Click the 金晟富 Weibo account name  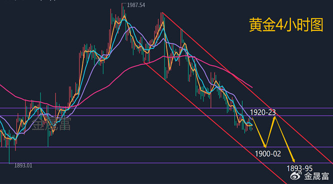click(316, 176)
